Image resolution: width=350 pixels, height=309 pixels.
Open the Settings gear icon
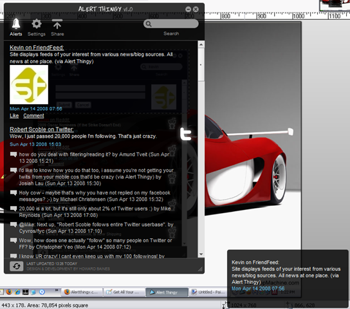37,24
